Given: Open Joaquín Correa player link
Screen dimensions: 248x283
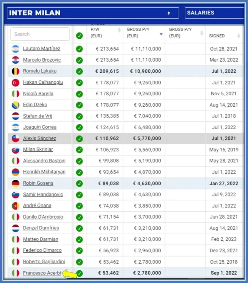Looking at the screenshot, I should tap(40, 127).
